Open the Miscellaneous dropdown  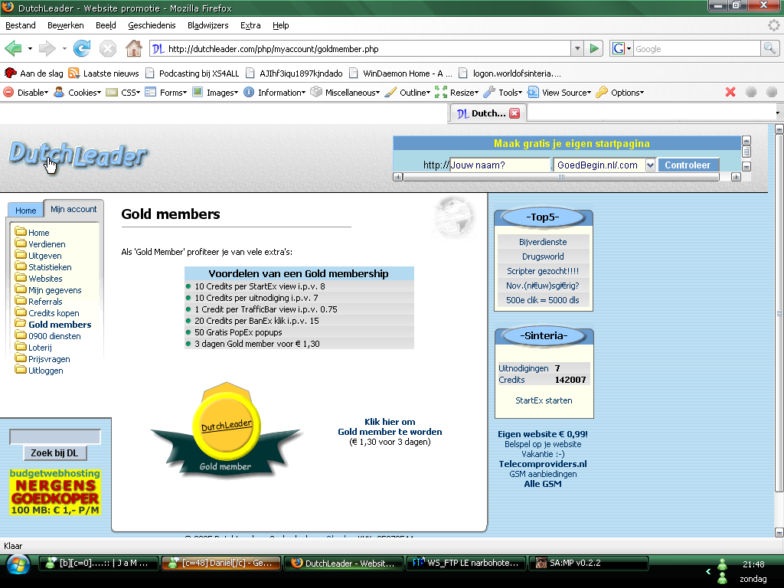coord(345,93)
